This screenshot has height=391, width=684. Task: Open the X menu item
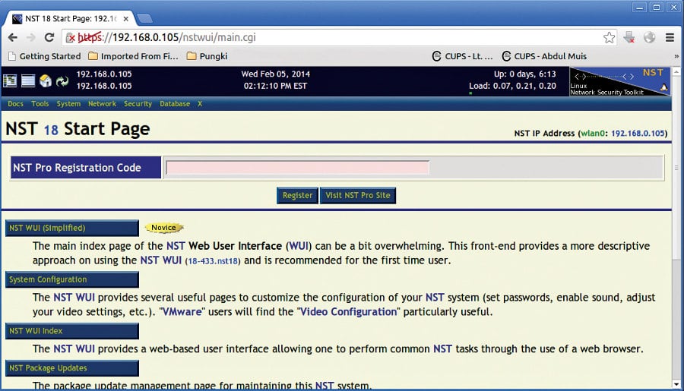pos(200,104)
